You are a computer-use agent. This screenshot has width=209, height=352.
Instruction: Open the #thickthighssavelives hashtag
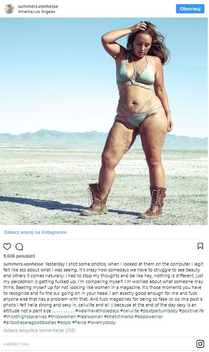click(25, 317)
